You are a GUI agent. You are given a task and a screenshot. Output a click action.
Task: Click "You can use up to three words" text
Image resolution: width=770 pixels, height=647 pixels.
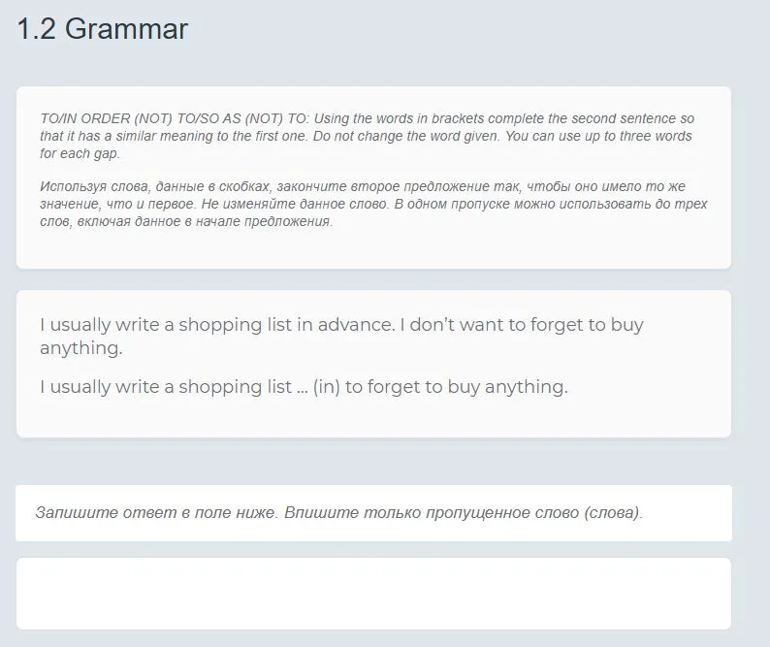tap(598, 136)
